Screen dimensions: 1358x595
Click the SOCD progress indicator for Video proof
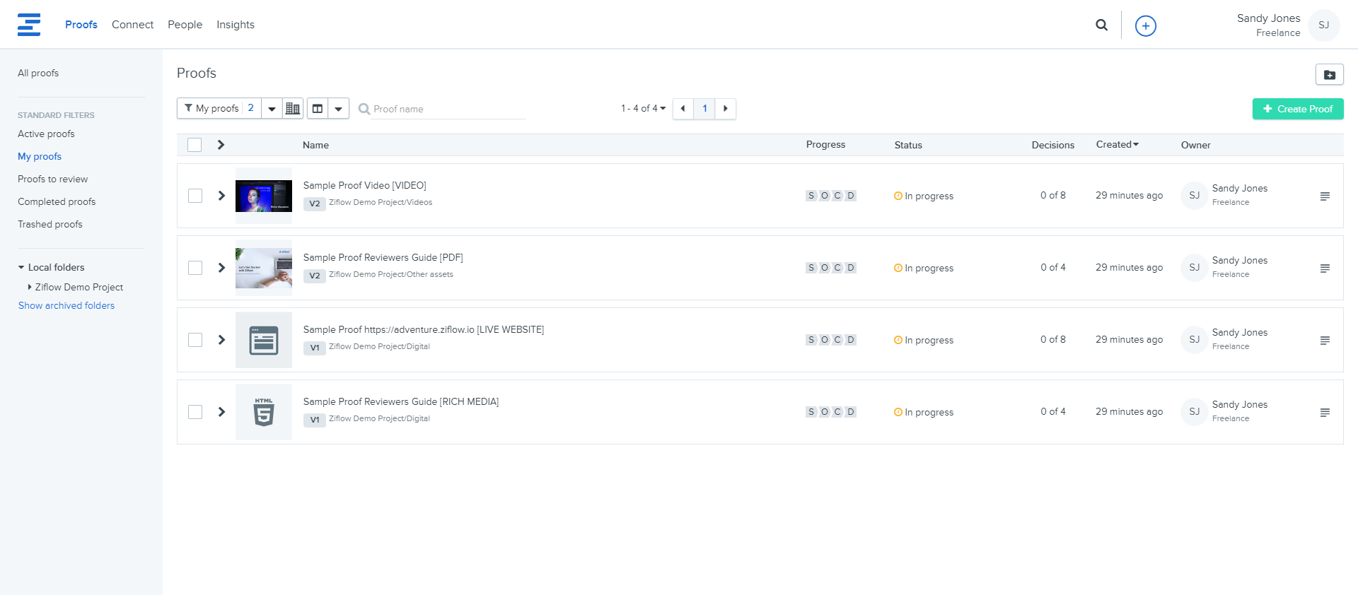tap(831, 196)
